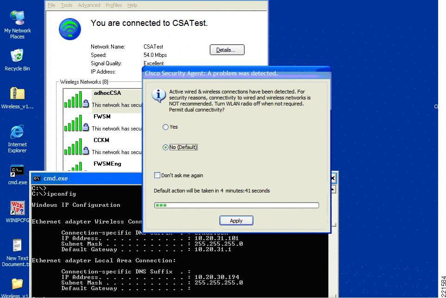Open WINIPCFG desktop shortcut
Viewport: 446px width, 298px height.
[17, 211]
